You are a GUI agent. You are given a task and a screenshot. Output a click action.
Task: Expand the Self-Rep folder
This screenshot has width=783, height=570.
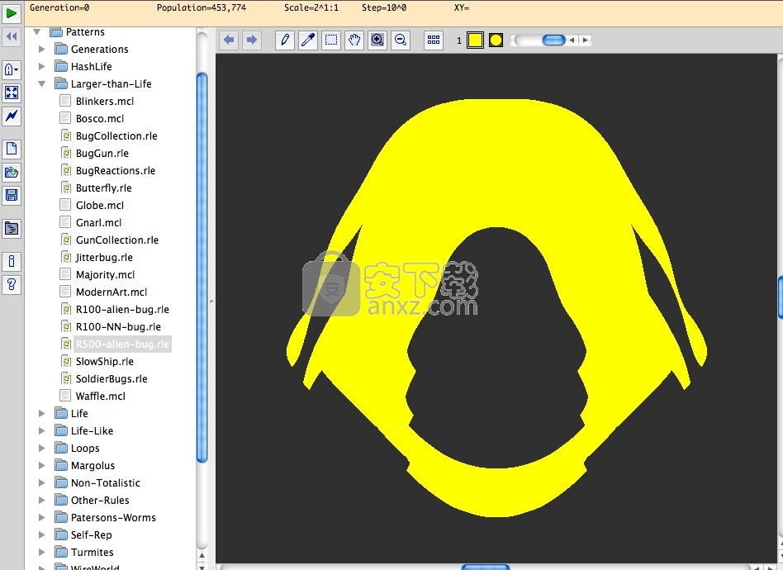(42, 535)
